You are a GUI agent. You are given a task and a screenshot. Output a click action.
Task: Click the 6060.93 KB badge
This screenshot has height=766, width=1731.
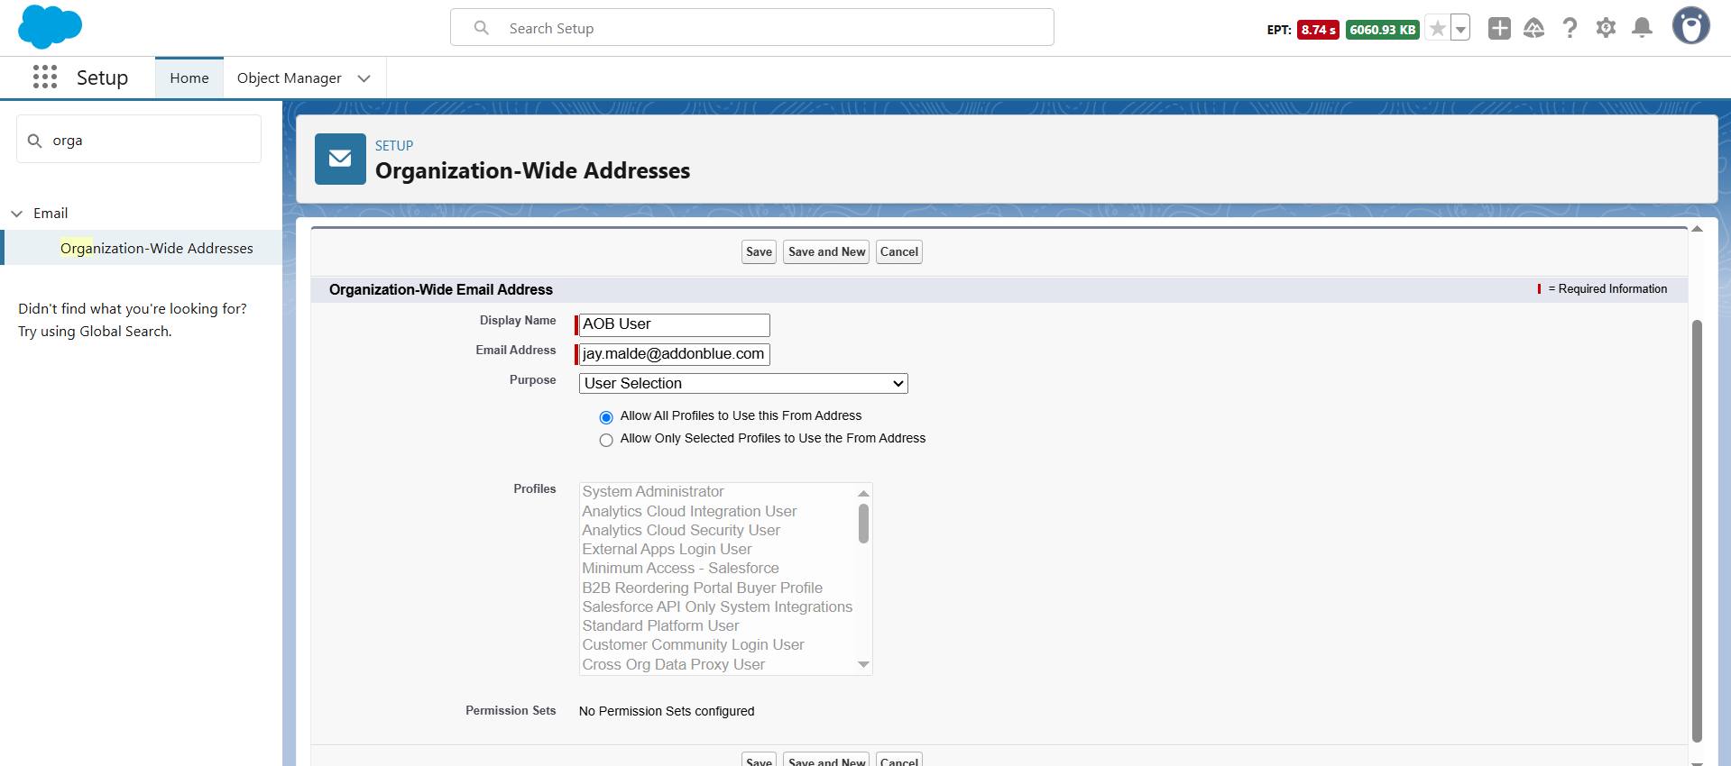(x=1383, y=30)
